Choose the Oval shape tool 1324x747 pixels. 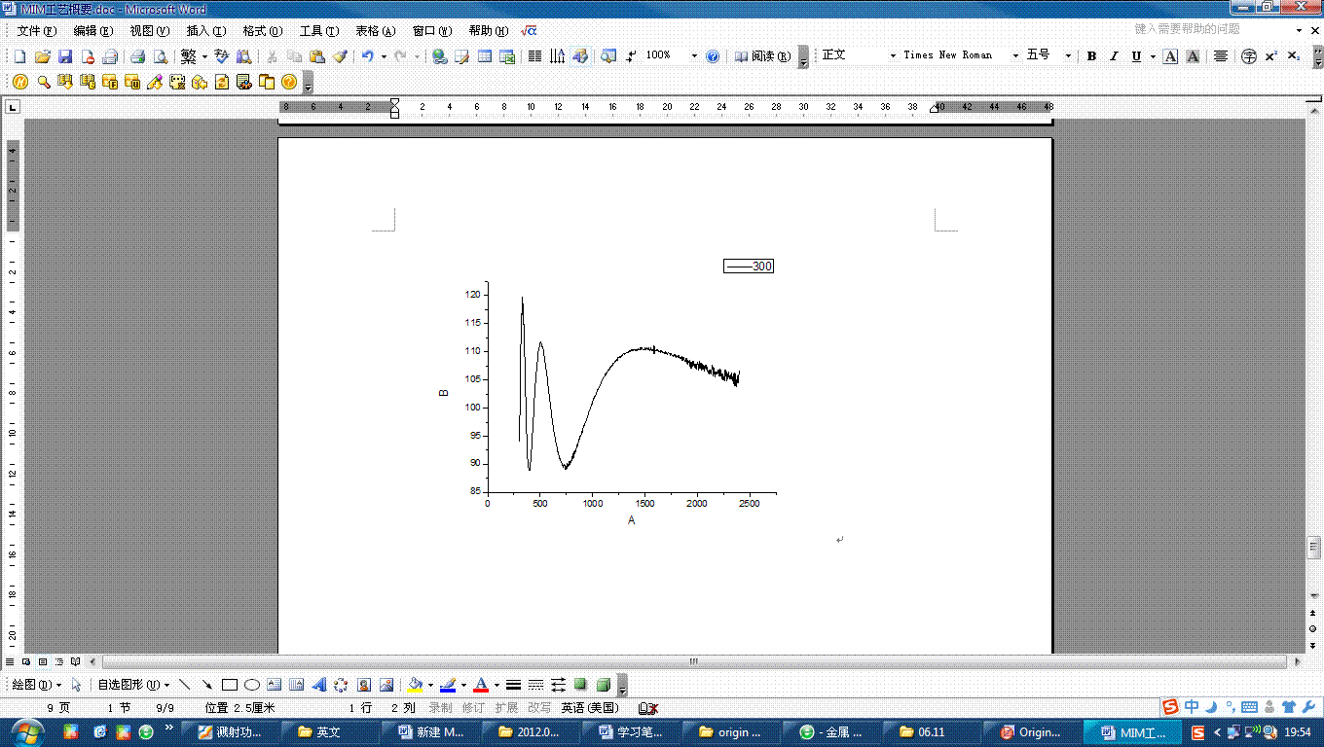(252, 685)
